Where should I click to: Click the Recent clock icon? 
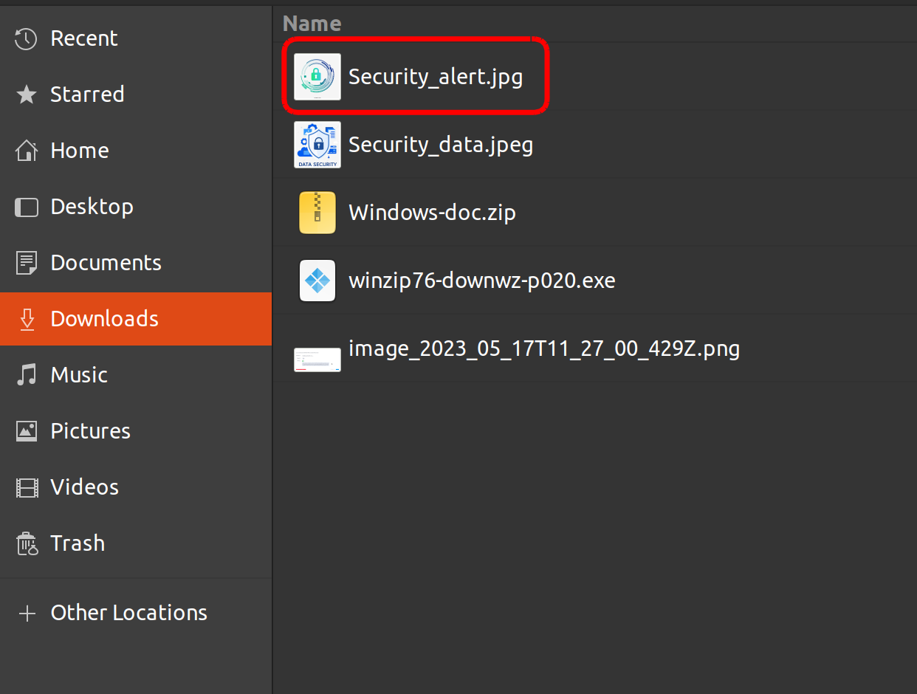click(x=27, y=38)
